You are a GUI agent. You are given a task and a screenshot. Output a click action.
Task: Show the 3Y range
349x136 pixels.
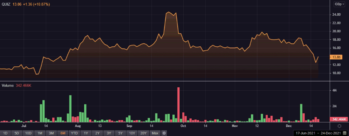tap(109, 133)
